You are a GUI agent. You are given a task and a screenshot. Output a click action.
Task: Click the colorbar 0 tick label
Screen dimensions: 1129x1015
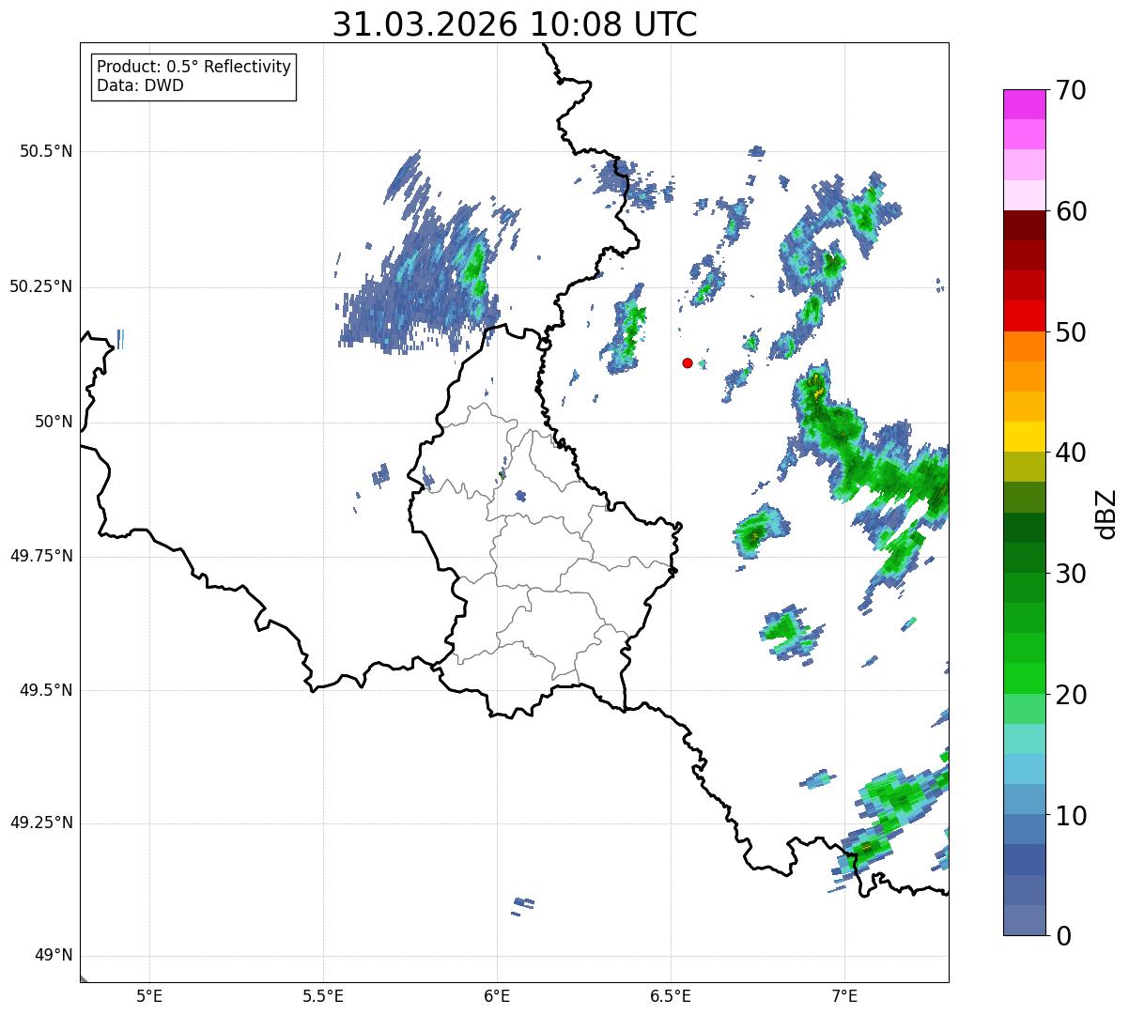[1063, 936]
